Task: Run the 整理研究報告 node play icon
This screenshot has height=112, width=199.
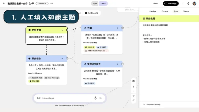Action: tap(118, 64)
